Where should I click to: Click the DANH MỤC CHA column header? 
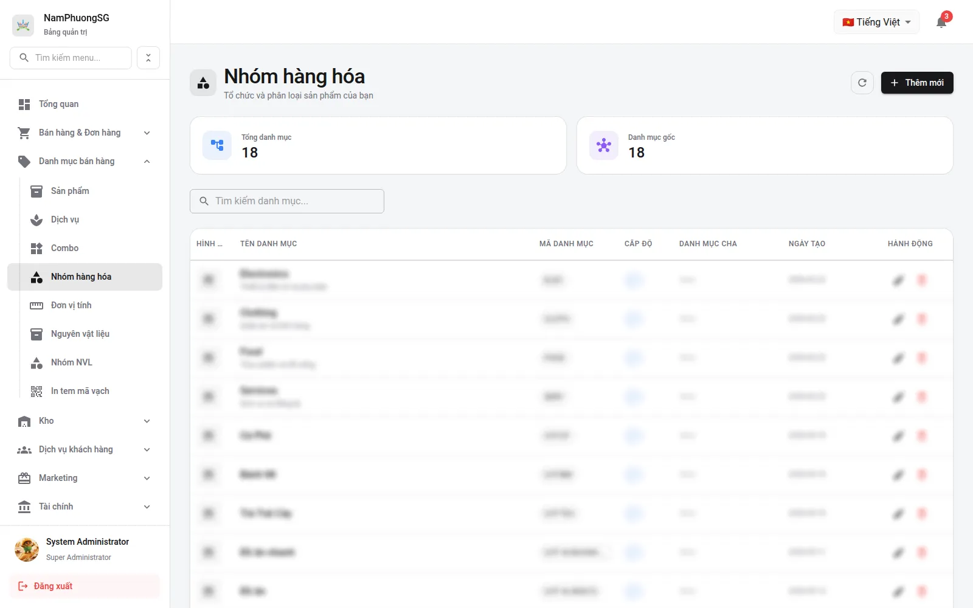pyautogui.click(x=708, y=244)
